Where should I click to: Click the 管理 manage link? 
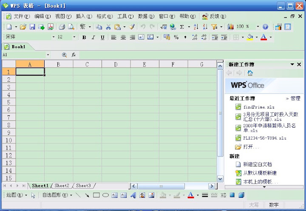tap(295, 98)
